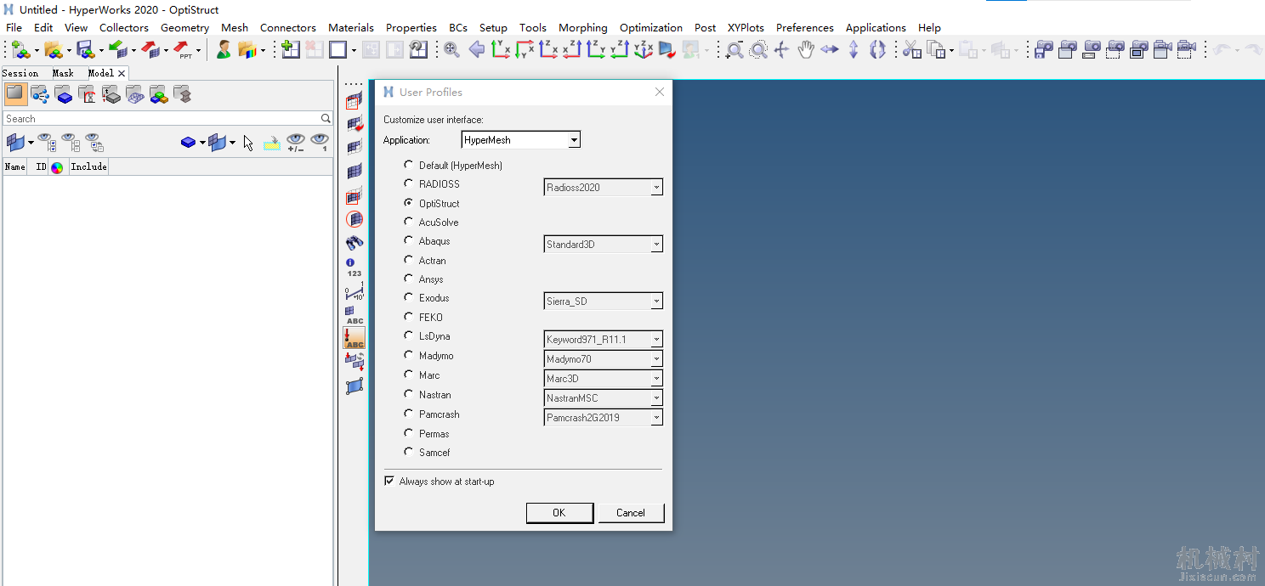Close the User Profiles dialog
The height and width of the screenshot is (586, 1265).
pyautogui.click(x=660, y=92)
